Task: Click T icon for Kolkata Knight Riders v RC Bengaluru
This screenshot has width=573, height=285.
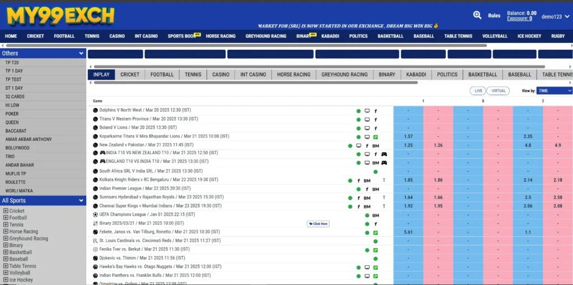Action: tap(384, 180)
